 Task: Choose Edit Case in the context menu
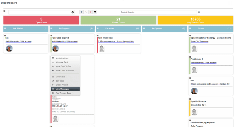pyautogui.click(x=65, y=81)
